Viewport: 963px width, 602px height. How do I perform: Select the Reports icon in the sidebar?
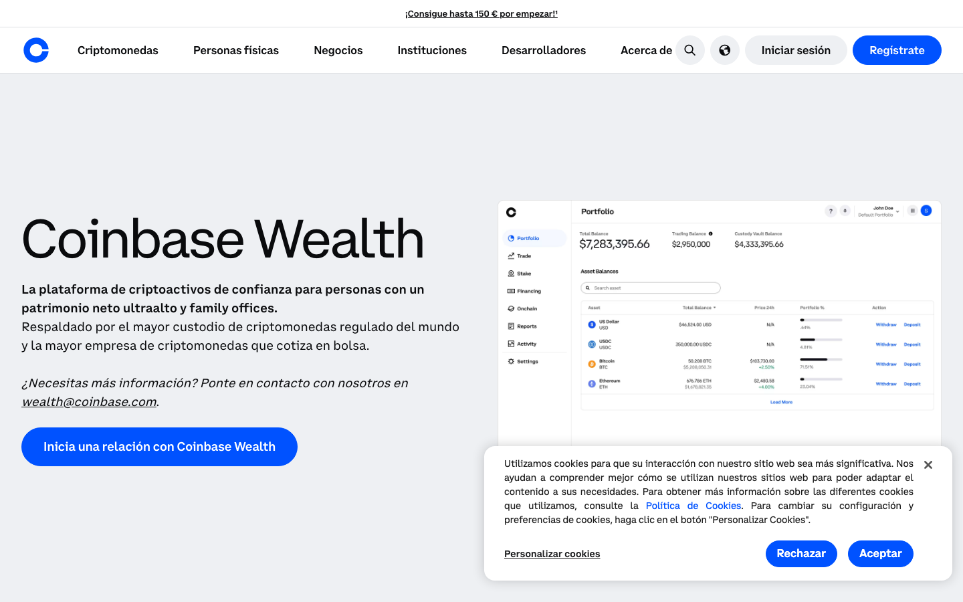510,326
